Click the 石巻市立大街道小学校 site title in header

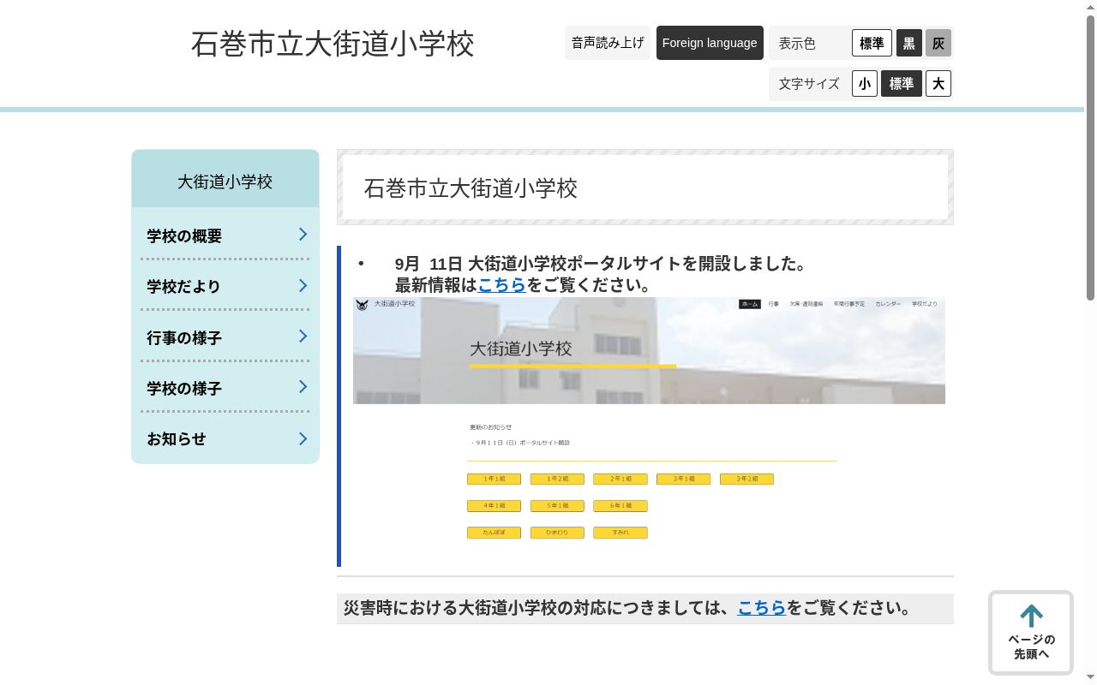click(x=333, y=44)
